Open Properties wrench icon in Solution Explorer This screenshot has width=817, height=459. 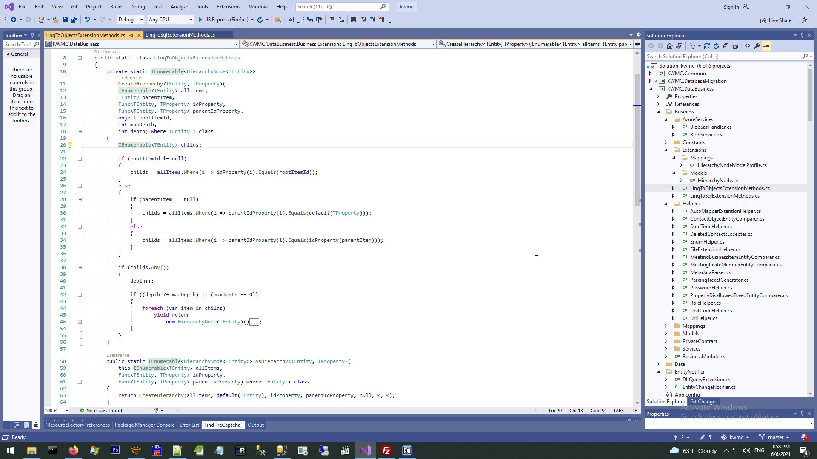[757, 46]
